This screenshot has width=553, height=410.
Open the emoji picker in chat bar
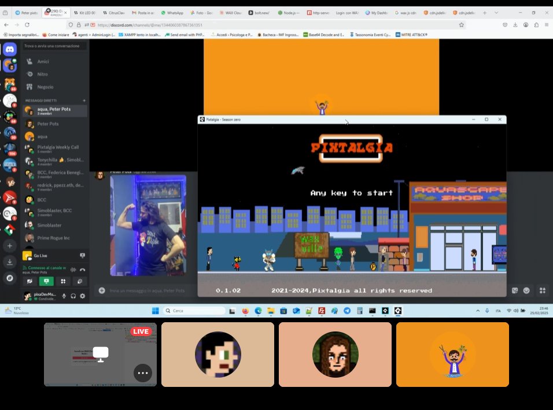click(x=526, y=290)
